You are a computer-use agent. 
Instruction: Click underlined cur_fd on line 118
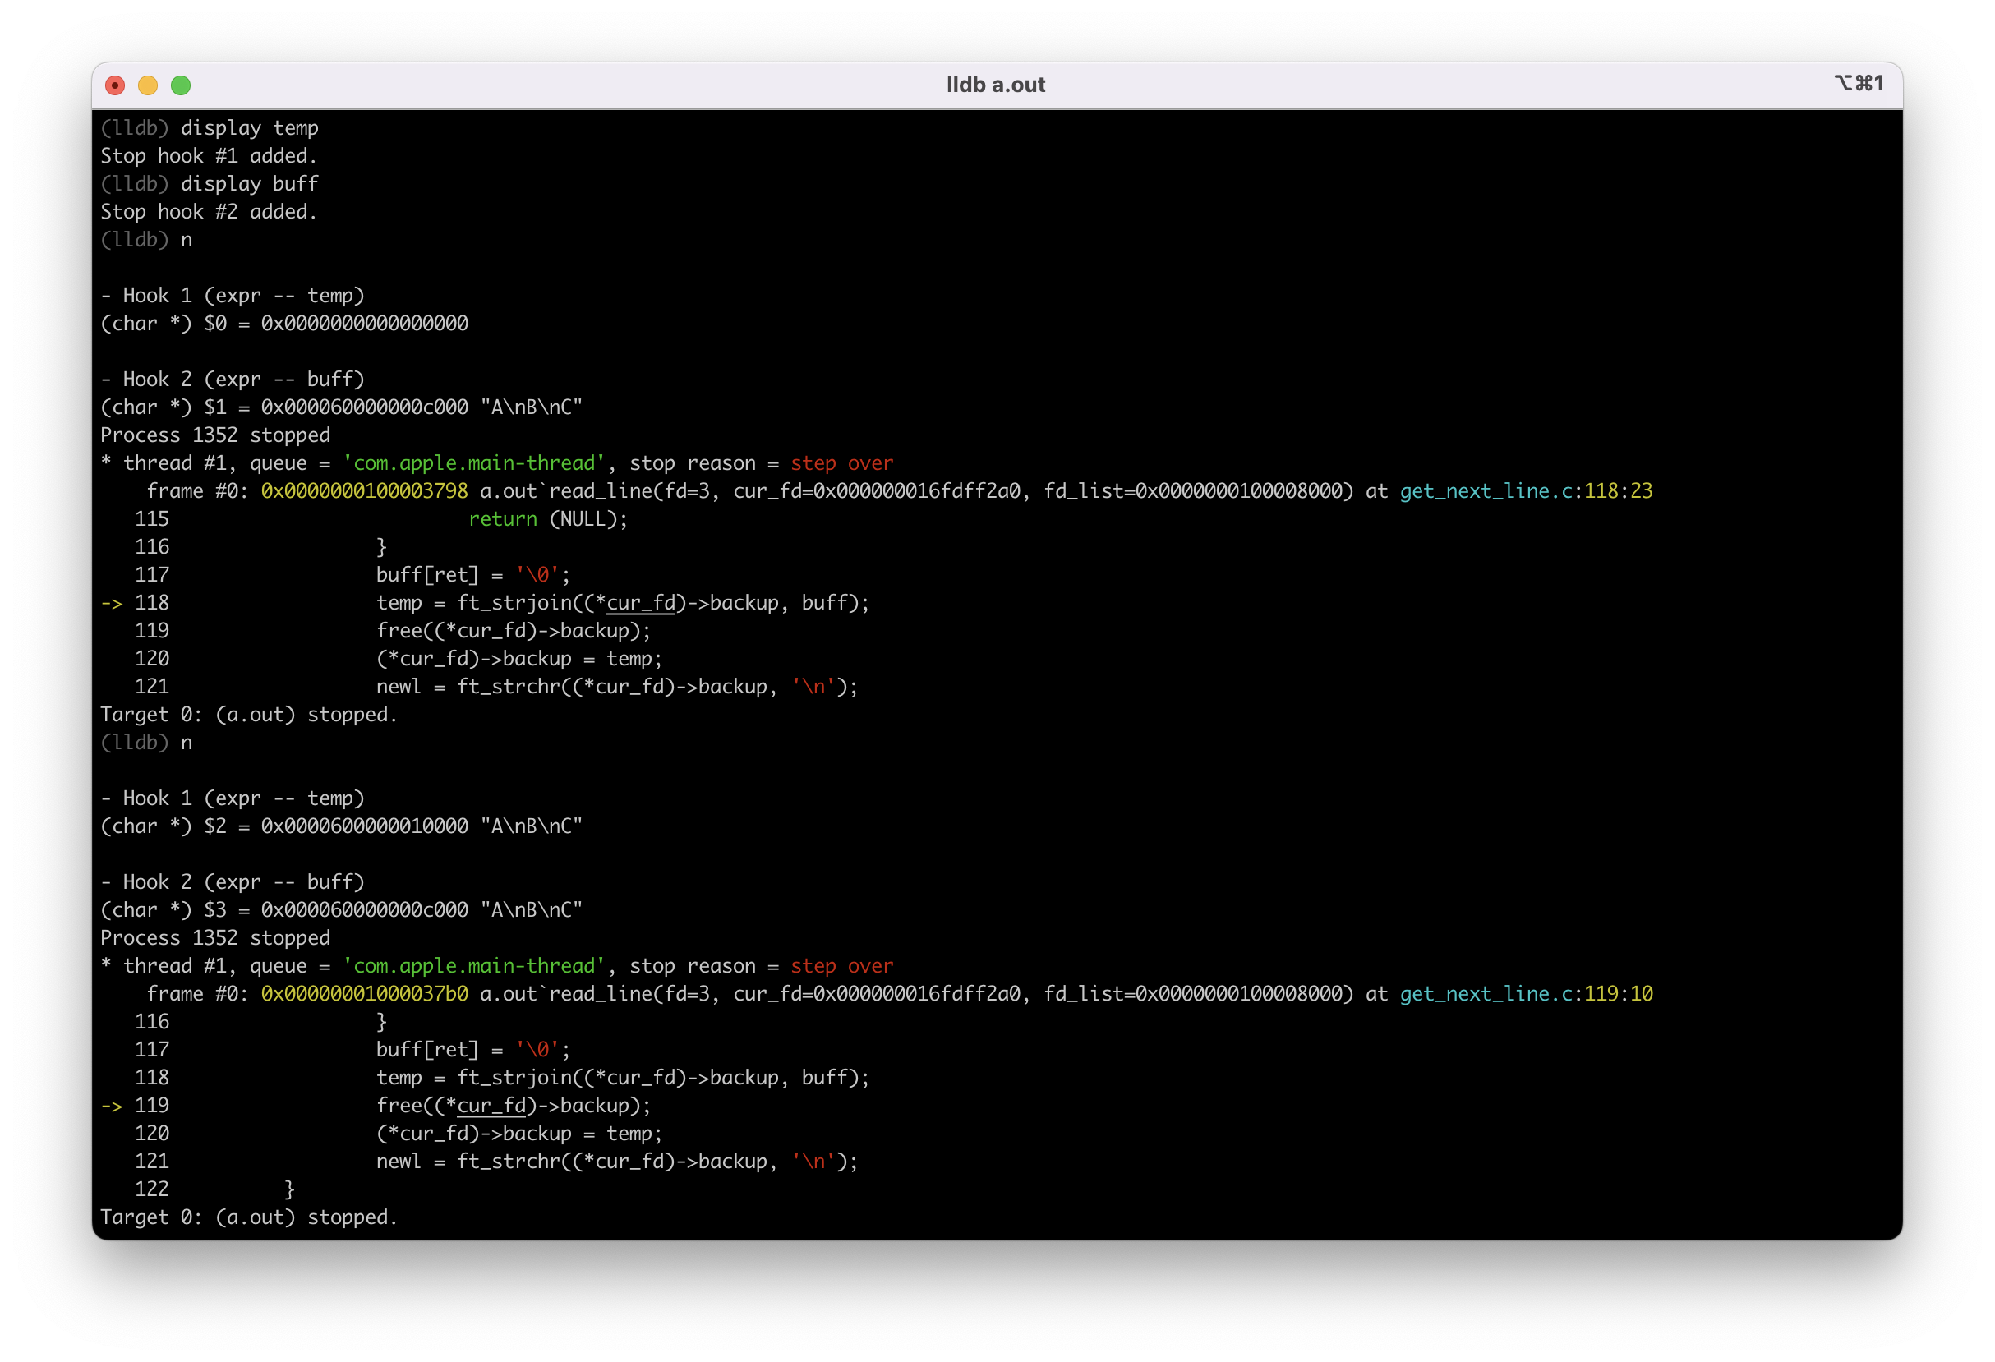click(x=640, y=603)
